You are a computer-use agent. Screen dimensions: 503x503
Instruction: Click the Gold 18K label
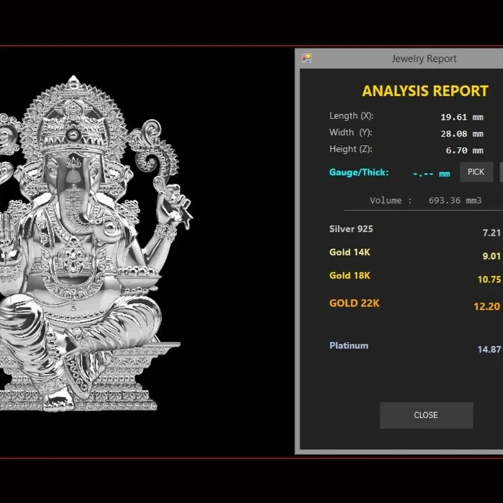(350, 275)
